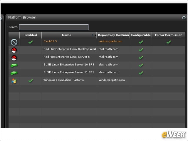
Task: Click sles.rpath.com in Server 11 SP1 row
Action: (x=108, y=72)
